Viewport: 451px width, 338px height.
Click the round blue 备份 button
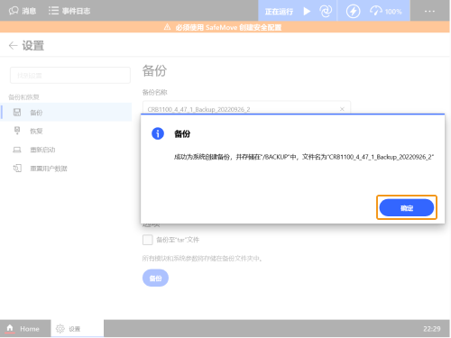pos(155,279)
